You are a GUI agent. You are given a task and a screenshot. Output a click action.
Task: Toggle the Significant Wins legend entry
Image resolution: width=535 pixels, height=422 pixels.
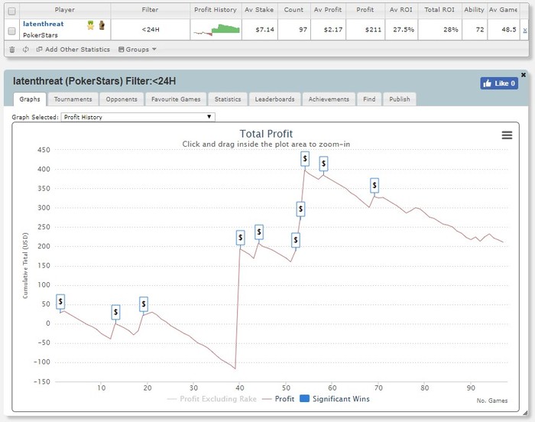pyautogui.click(x=335, y=399)
